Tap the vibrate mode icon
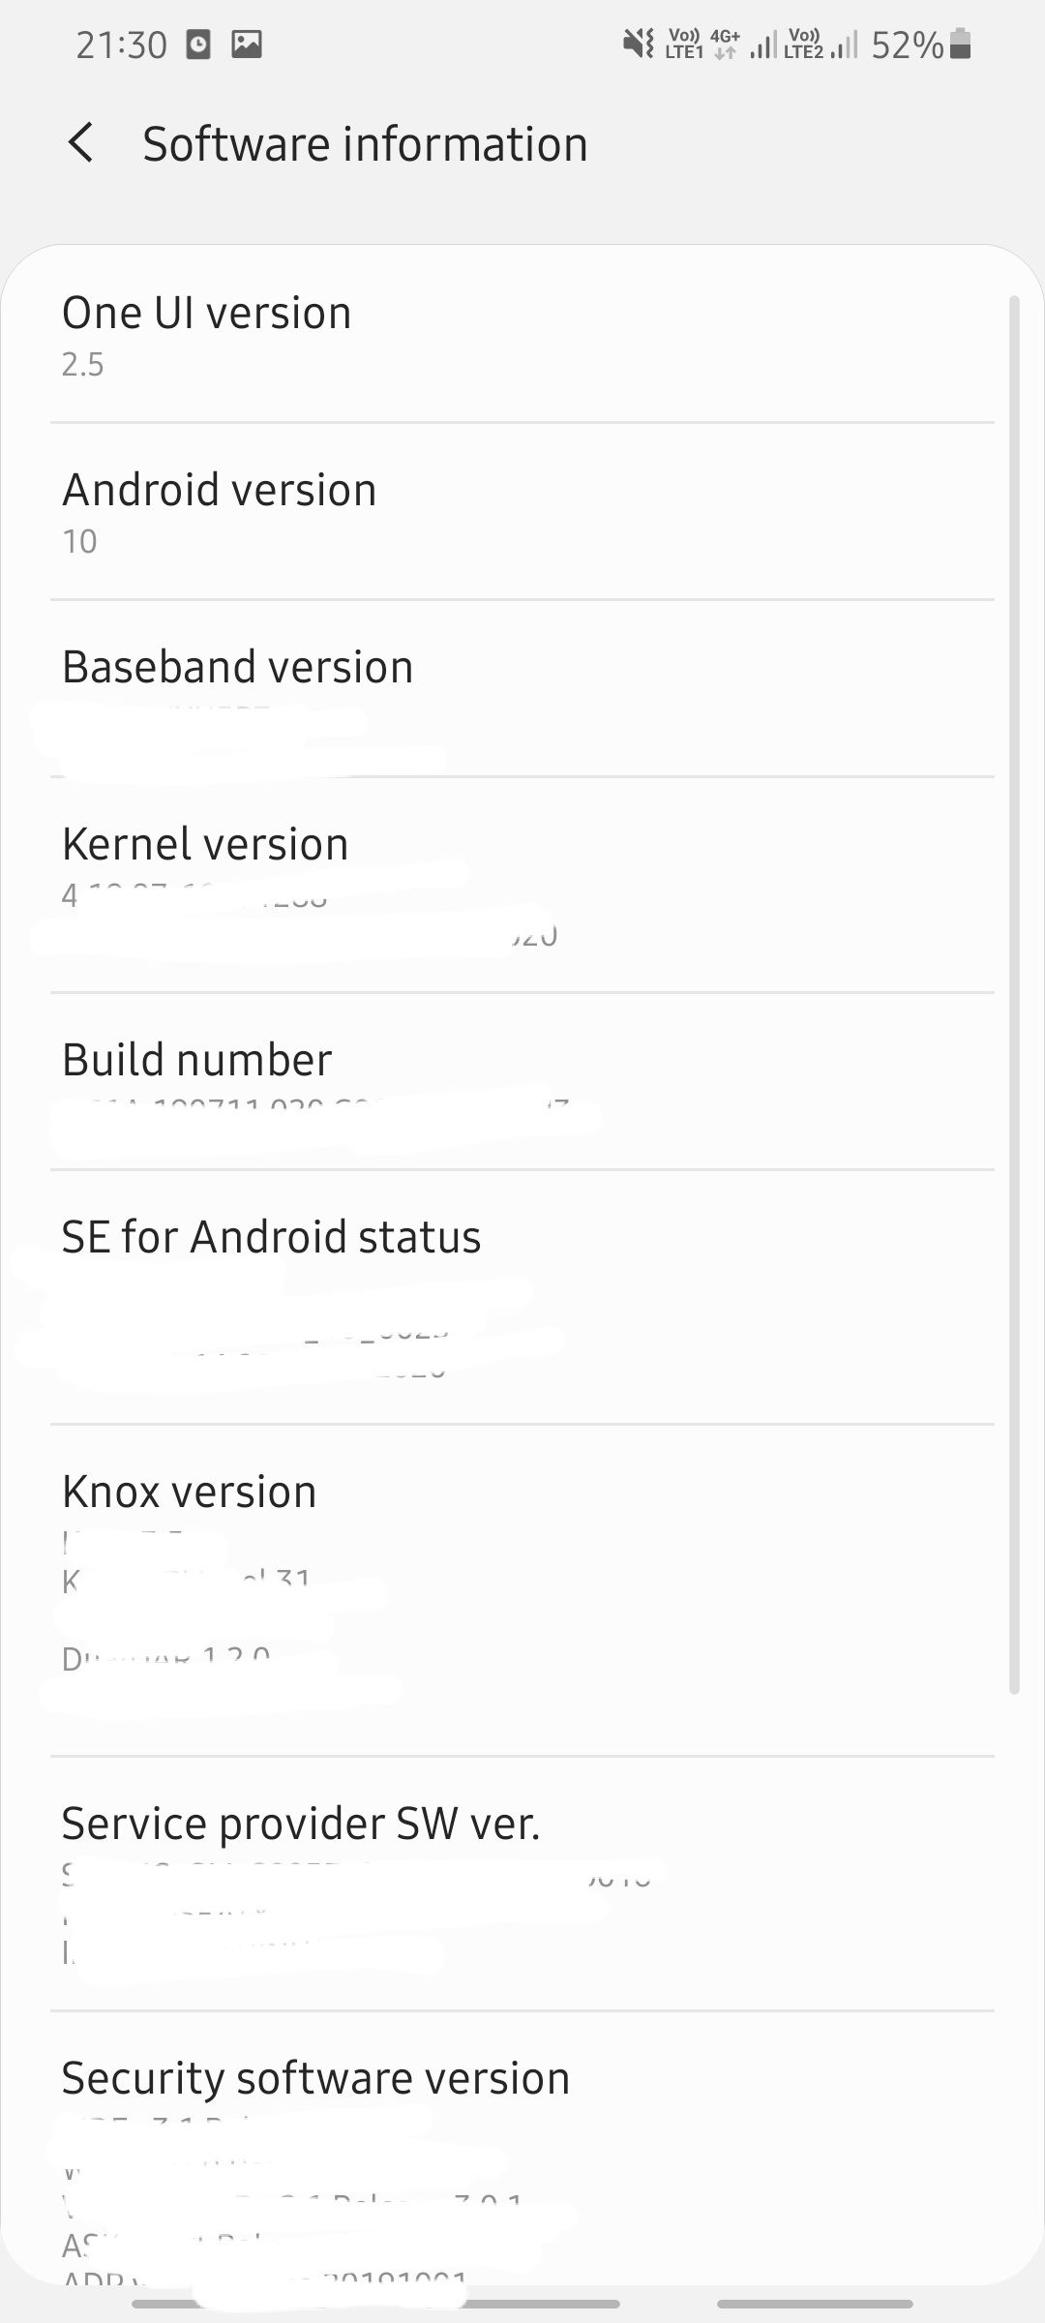The image size is (1045, 2323). (x=636, y=43)
